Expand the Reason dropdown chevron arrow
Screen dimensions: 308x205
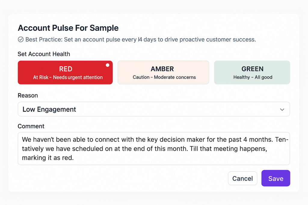pos(282,110)
